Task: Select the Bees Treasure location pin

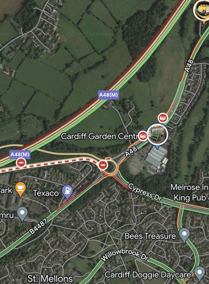Action: (184, 235)
